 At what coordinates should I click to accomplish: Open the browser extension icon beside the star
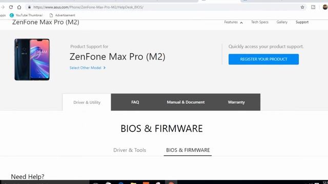tap(313, 7)
